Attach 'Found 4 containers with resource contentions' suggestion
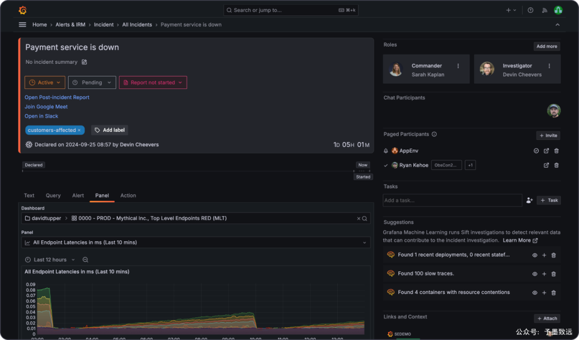579x340 pixels. point(544,293)
